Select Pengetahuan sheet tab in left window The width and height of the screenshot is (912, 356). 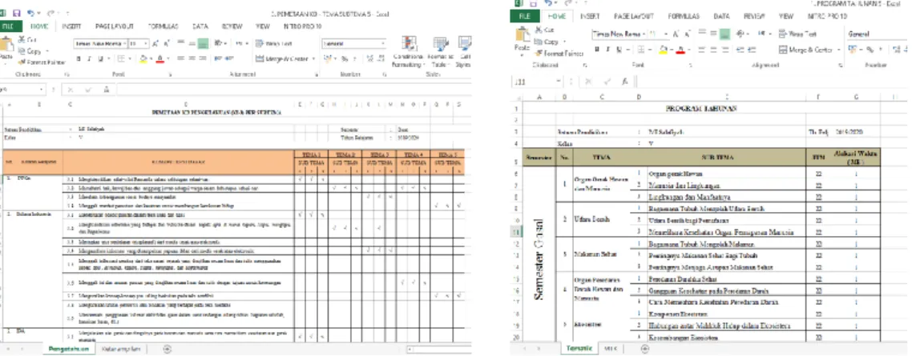(69, 349)
